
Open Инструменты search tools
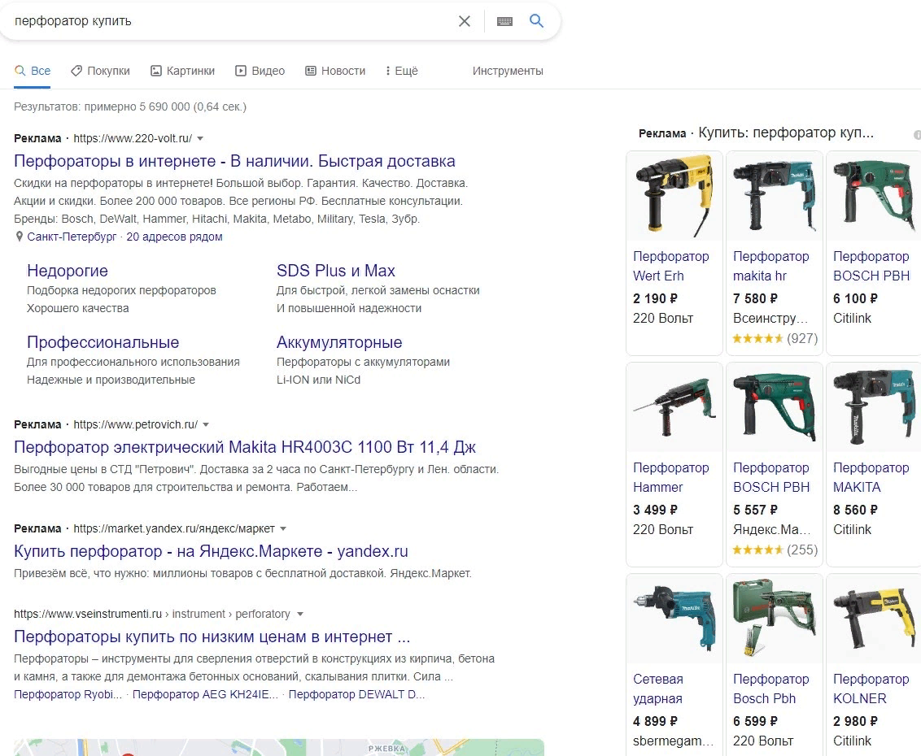tap(508, 71)
